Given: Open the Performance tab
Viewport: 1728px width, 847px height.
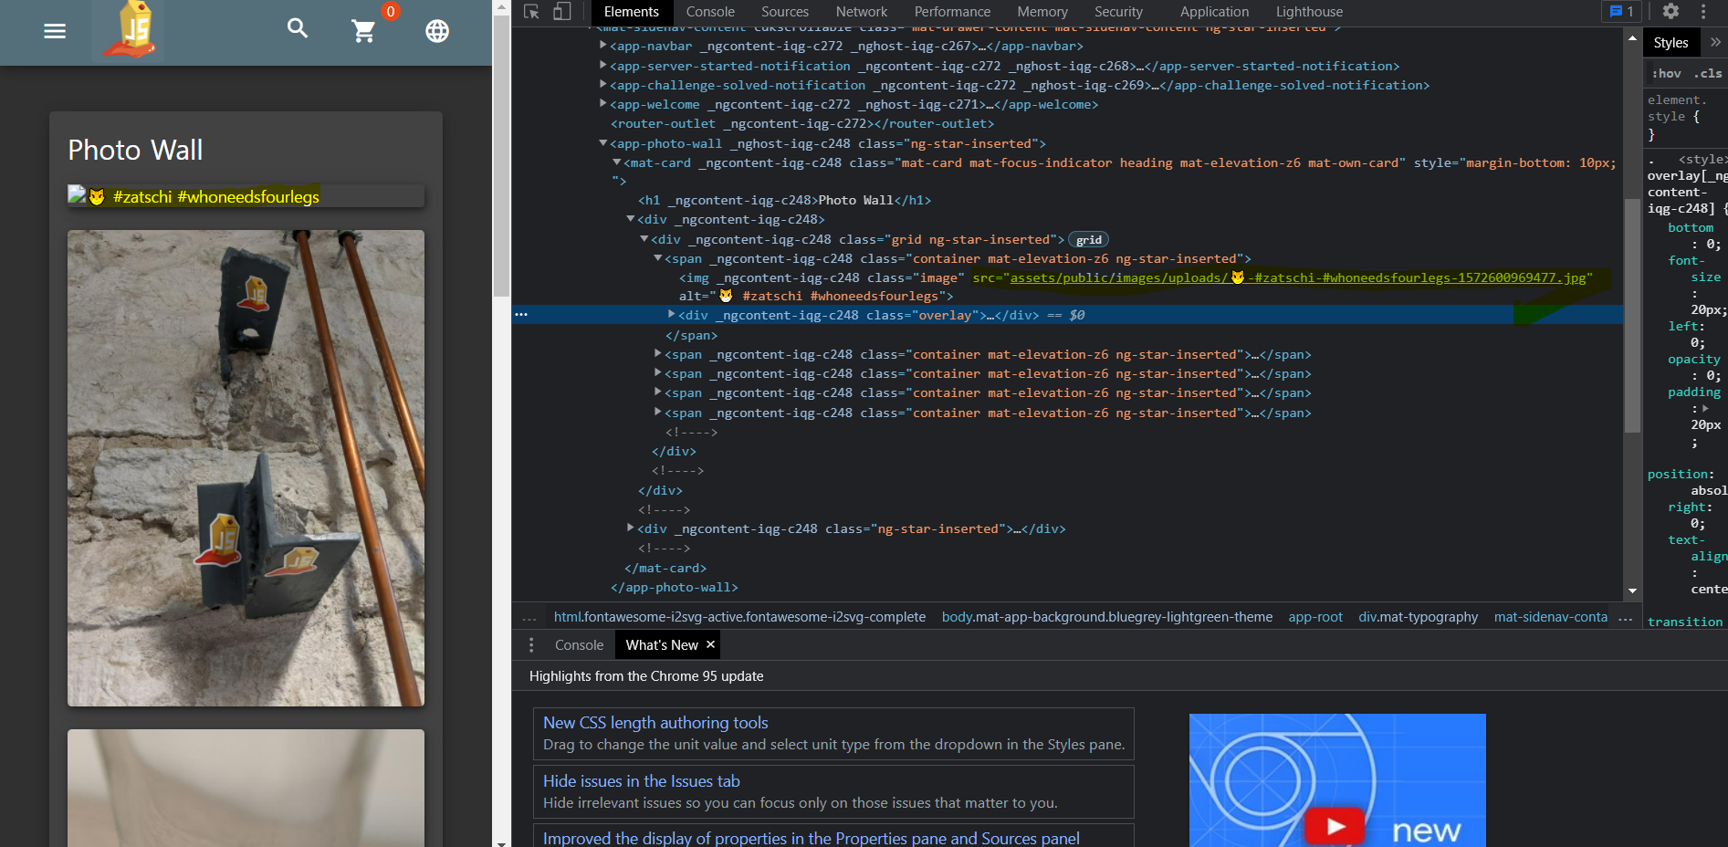Looking at the screenshot, I should [x=952, y=12].
